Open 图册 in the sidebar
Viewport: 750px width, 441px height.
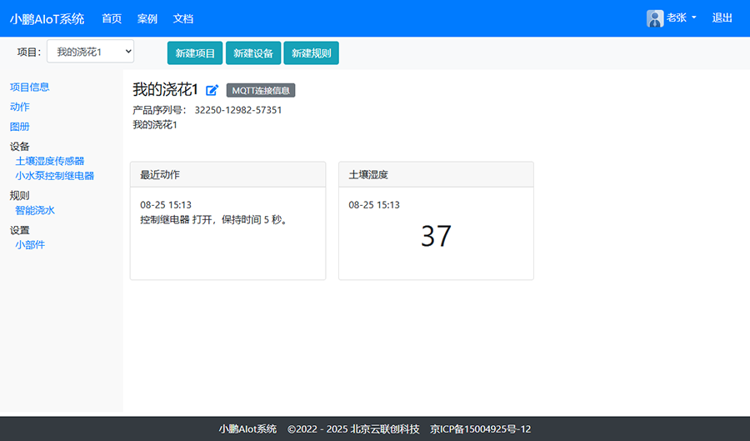[20, 127]
